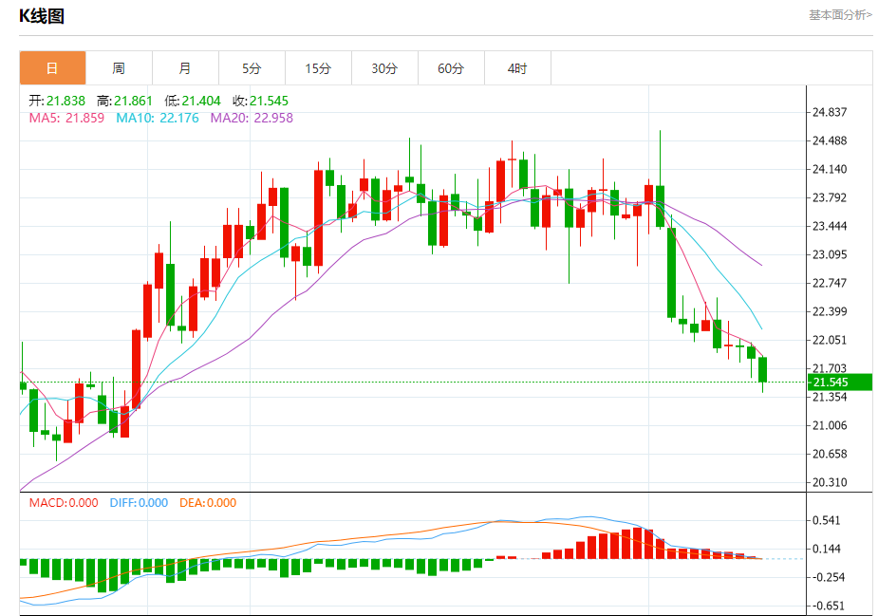878x616 pixels.
Task: Click the MA5: 21.859 indicator label
Action: click(66, 118)
